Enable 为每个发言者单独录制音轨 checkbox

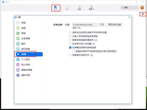click(x=70, y=36)
